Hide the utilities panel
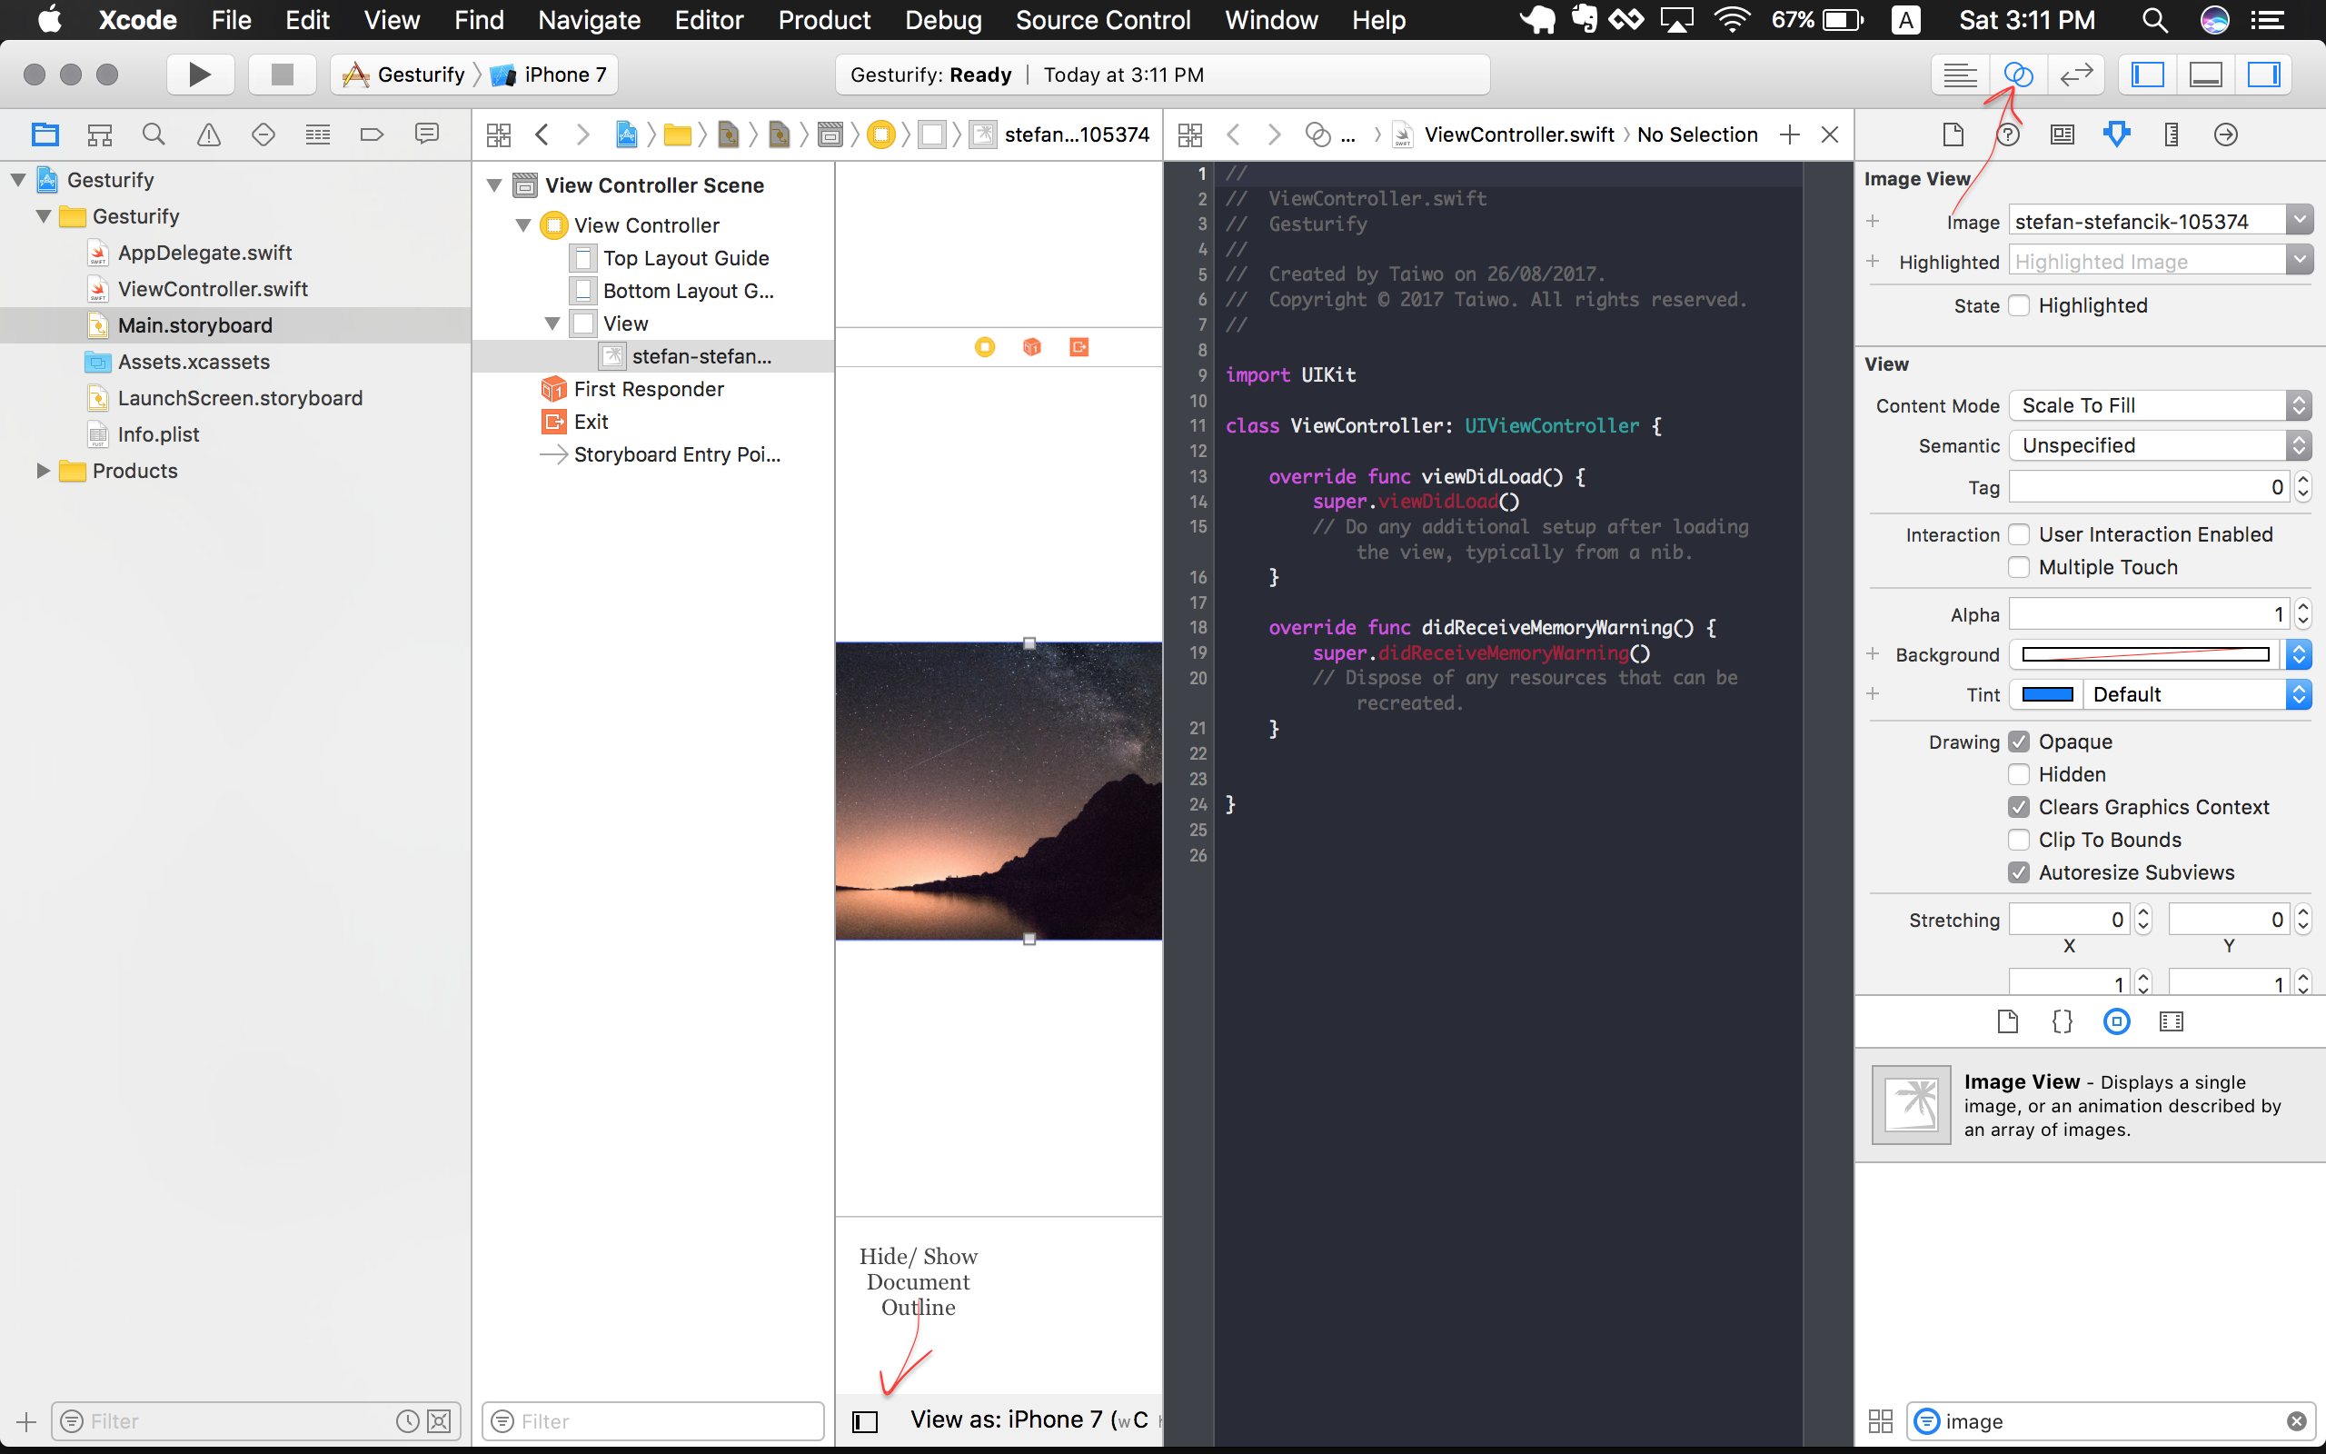The height and width of the screenshot is (1454, 2326). [x=2263, y=74]
